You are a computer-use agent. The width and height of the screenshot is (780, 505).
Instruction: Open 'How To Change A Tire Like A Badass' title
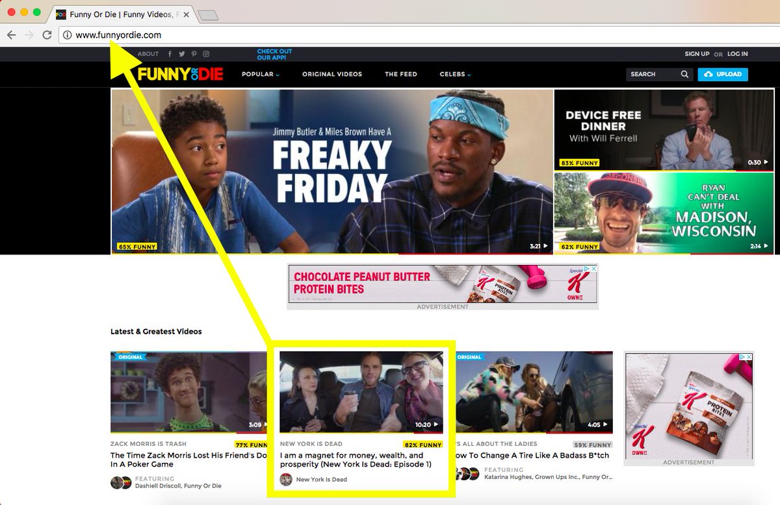(533, 455)
